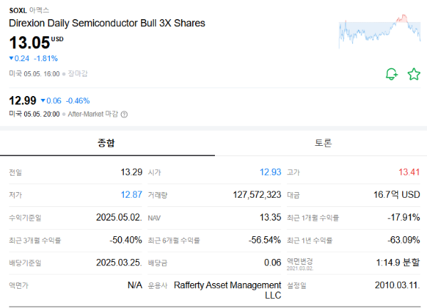427x308 pixels.
Task: Click the 저가 value 12.87
Action: point(132,194)
